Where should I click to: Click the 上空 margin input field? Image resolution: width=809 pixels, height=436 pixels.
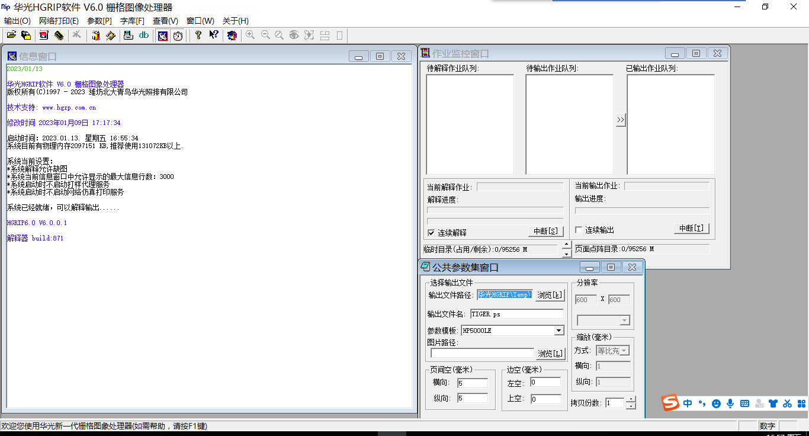pos(545,399)
